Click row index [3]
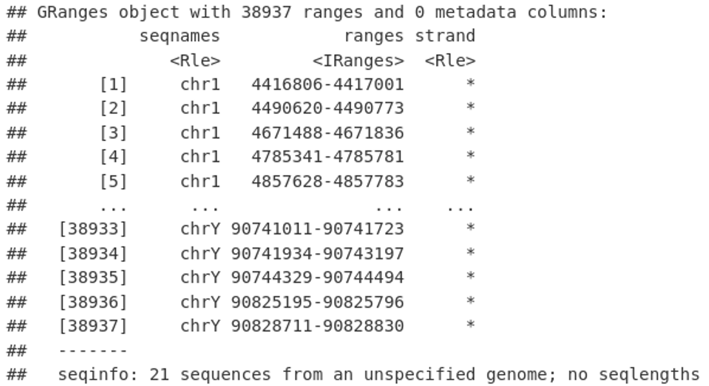 pos(113,134)
